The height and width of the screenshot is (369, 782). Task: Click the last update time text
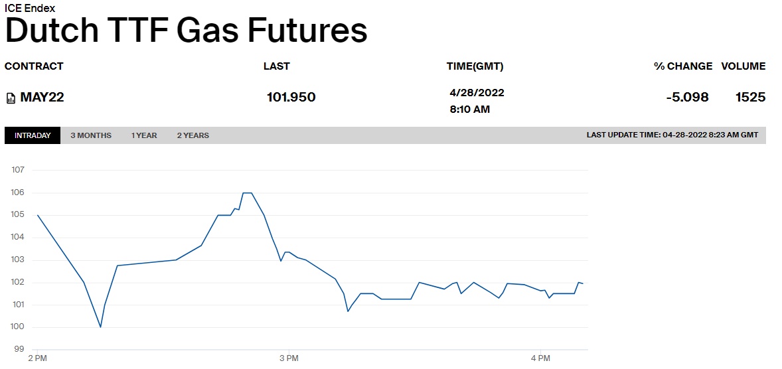[672, 135]
